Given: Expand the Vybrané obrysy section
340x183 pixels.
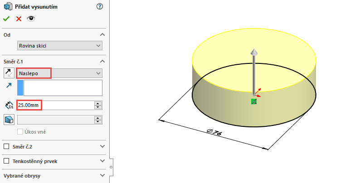Looking at the screenshot, I should click(x=102, y=175).
